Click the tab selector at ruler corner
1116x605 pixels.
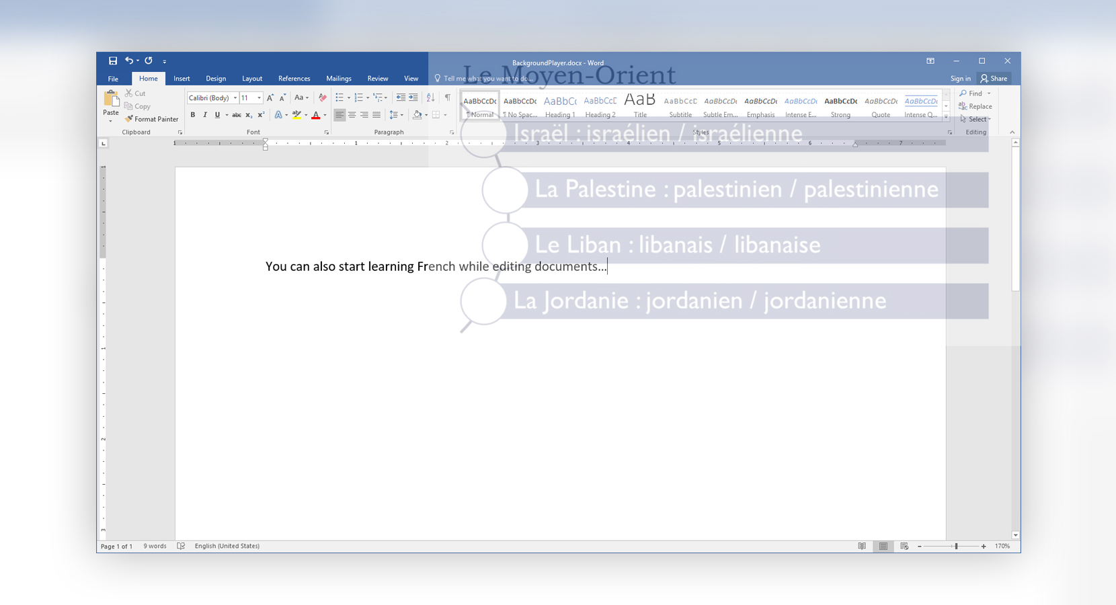pos(103,143)
